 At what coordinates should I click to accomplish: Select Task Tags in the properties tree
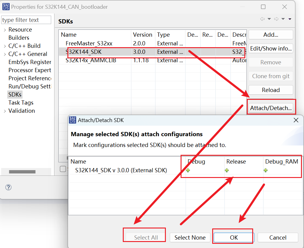(x=21, y=103)
